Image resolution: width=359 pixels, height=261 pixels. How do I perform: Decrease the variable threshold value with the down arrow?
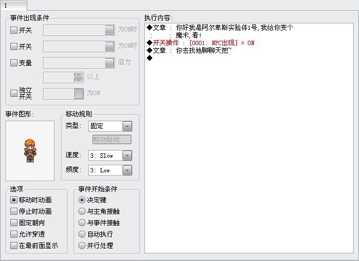pos(78,80)
